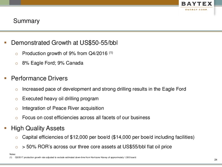Click the 'Notes:' label at bottom
Image resolution: width=222 pixels, height=167 pixels.
coord(12,154)
